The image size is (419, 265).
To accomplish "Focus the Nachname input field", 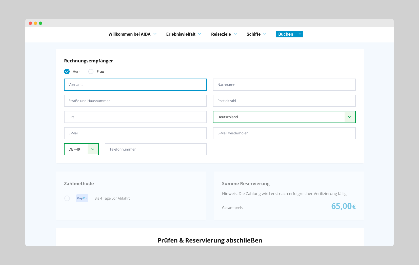I will 284,85.
